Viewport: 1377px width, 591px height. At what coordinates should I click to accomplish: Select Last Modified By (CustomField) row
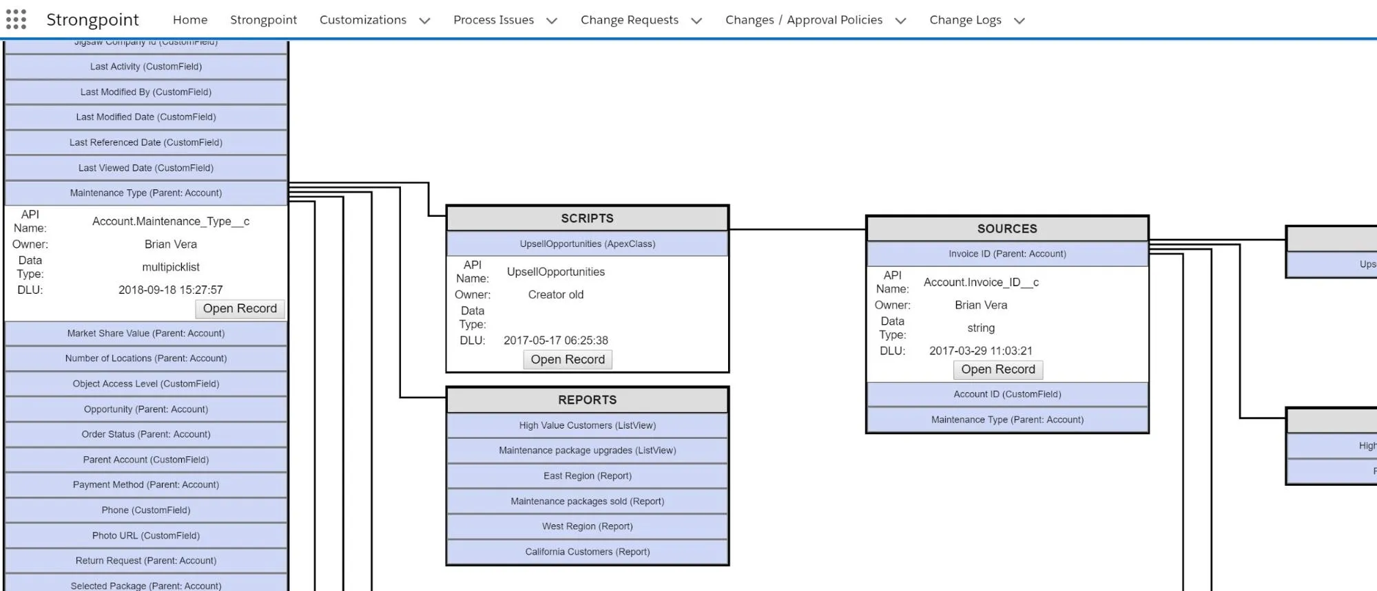[x=146, y=92]
